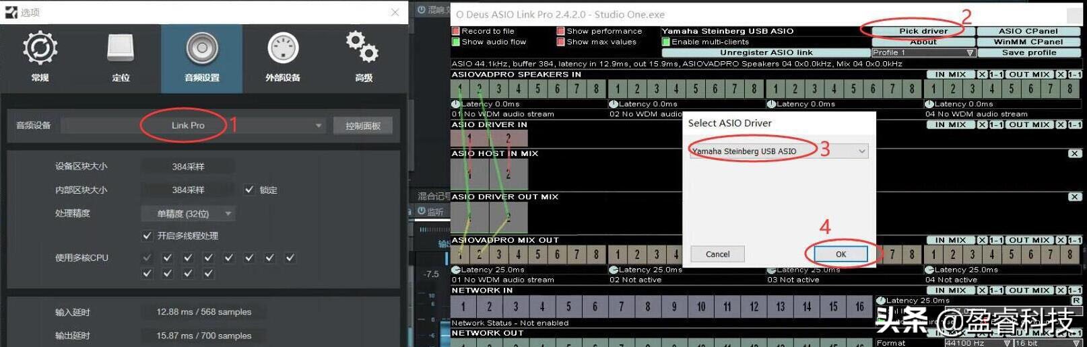Open the 常规 general settings tab
Image resolution: width=1087 pixels, height=347 pixels.
pos(40,59)
